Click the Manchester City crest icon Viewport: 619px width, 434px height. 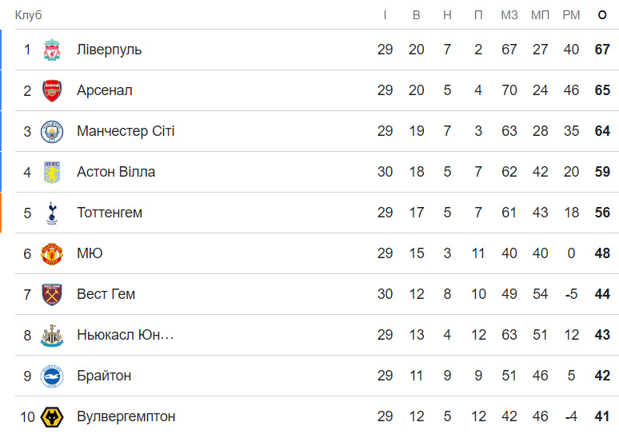[x=52, y=131]
